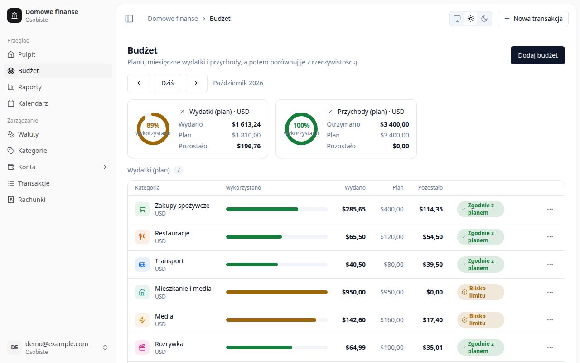Click the Mieszkanie i media house icon
580x363 pixels.
coord(142,292)
